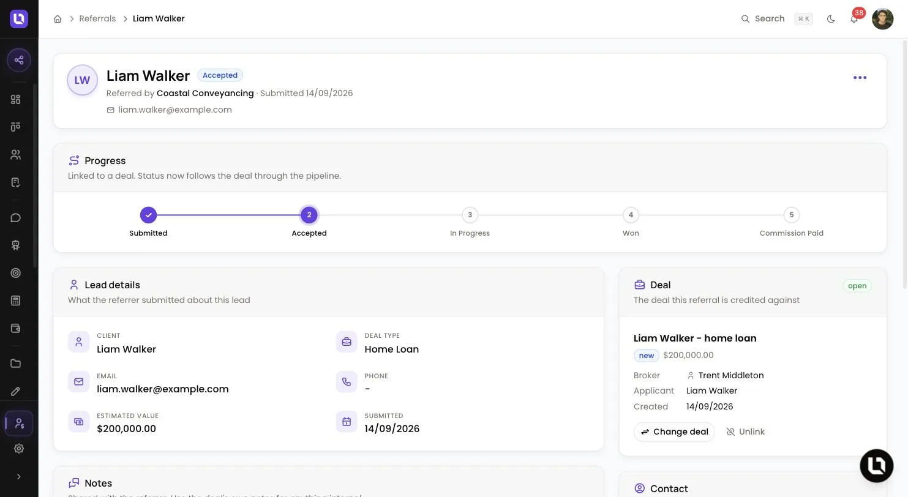Open the contacts people icon in sidebar
Screen dimensions: 908x497
(x=16, y=155)
